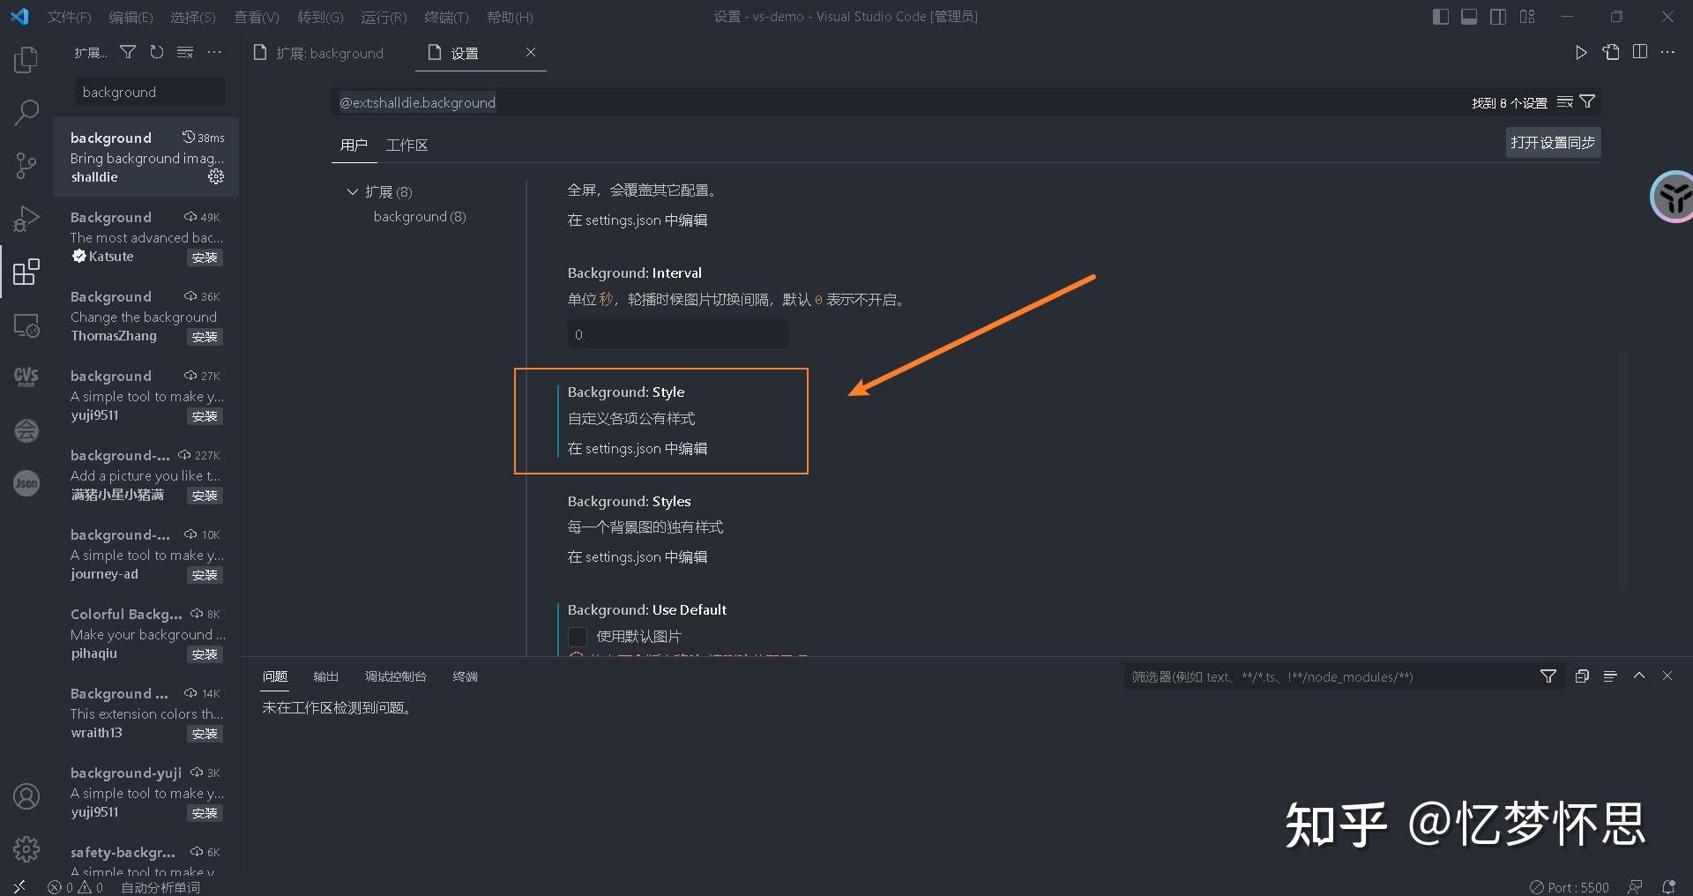Viewport: 1693px width, 896px height.
Task: Open the Explorer icon at the top
Action: [x=26, y=60]
